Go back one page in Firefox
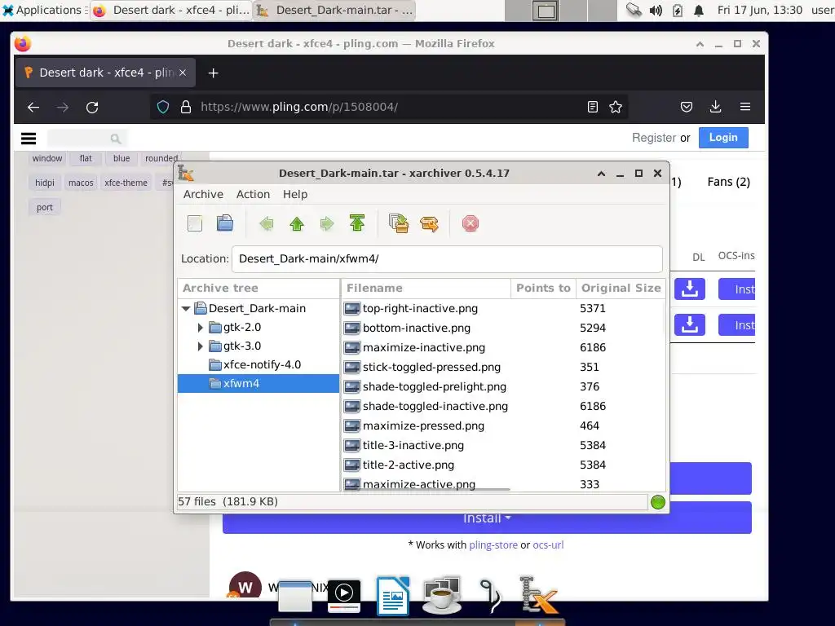Viewport: 835px width, 626px height. pos(33,108)
